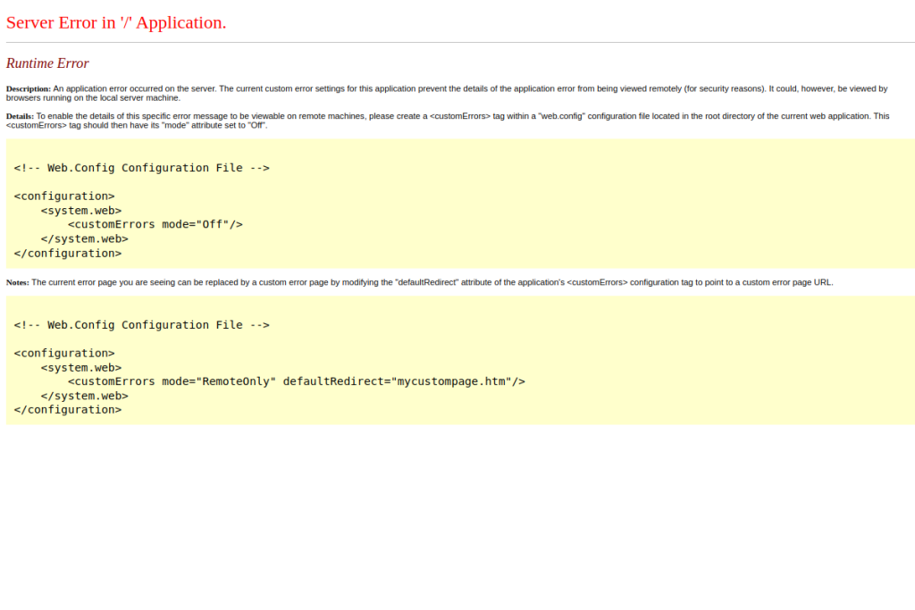This screenshot has width=915, height=610.
Task: Click the horizontal divider line below the page heading
Action: pos(457,42)
